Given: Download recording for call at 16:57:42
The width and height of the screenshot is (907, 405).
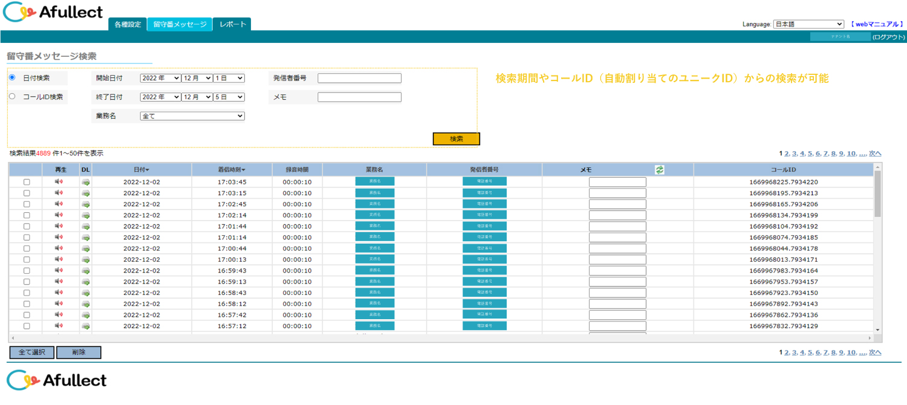Looking at the screenshot, I should click(x=86, y=315).
